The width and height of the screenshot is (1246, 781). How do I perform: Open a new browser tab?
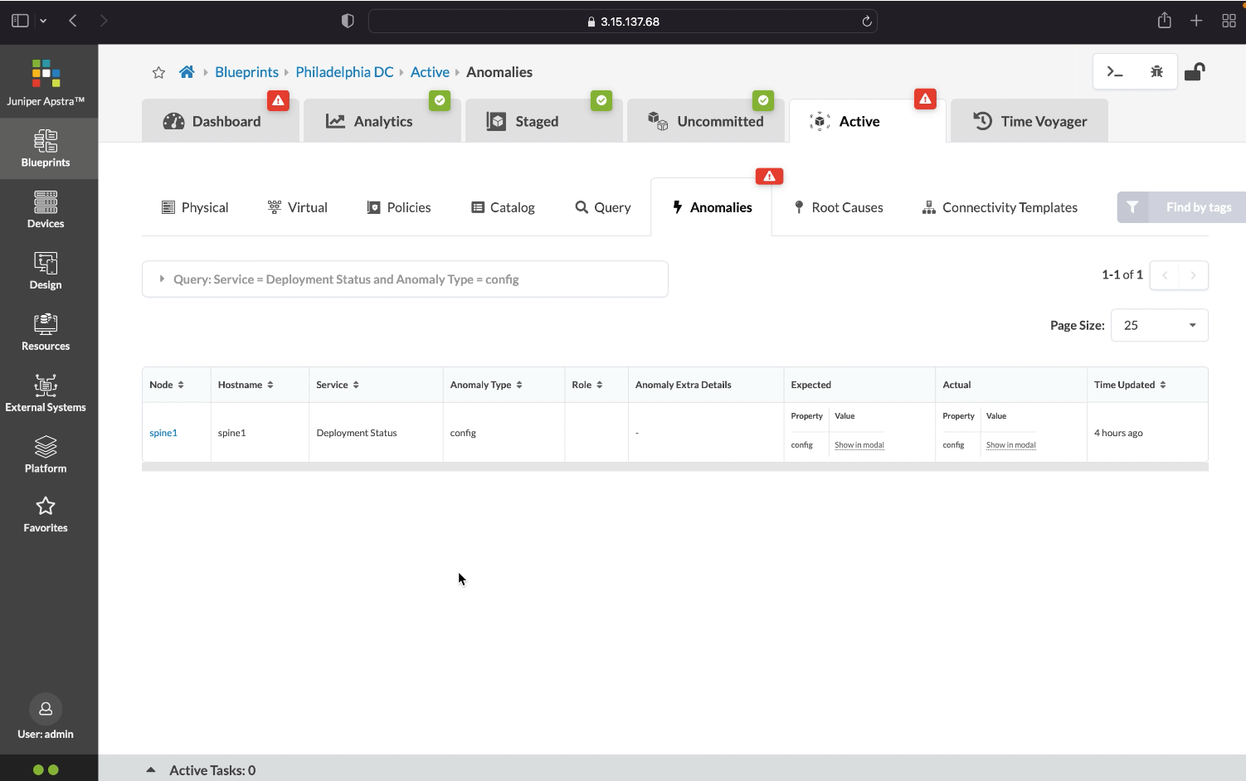(1196, 21)
